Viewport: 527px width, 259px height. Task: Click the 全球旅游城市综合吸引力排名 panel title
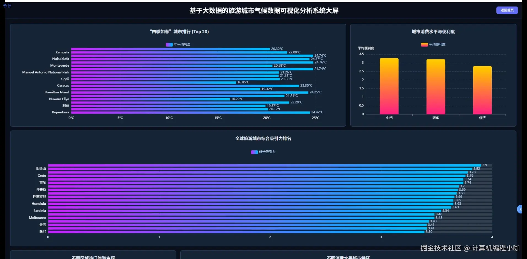pos(263,138)
